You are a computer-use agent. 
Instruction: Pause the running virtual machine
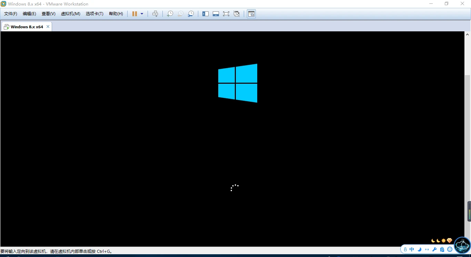(x=134, y=14)
